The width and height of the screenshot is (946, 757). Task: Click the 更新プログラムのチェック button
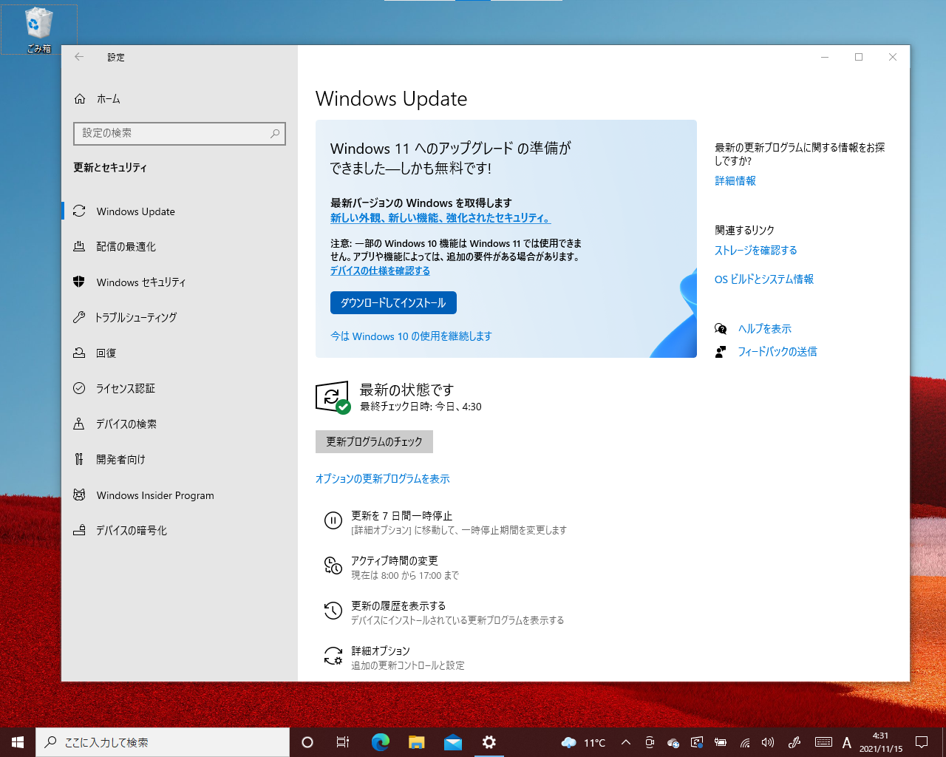[374, 441]
